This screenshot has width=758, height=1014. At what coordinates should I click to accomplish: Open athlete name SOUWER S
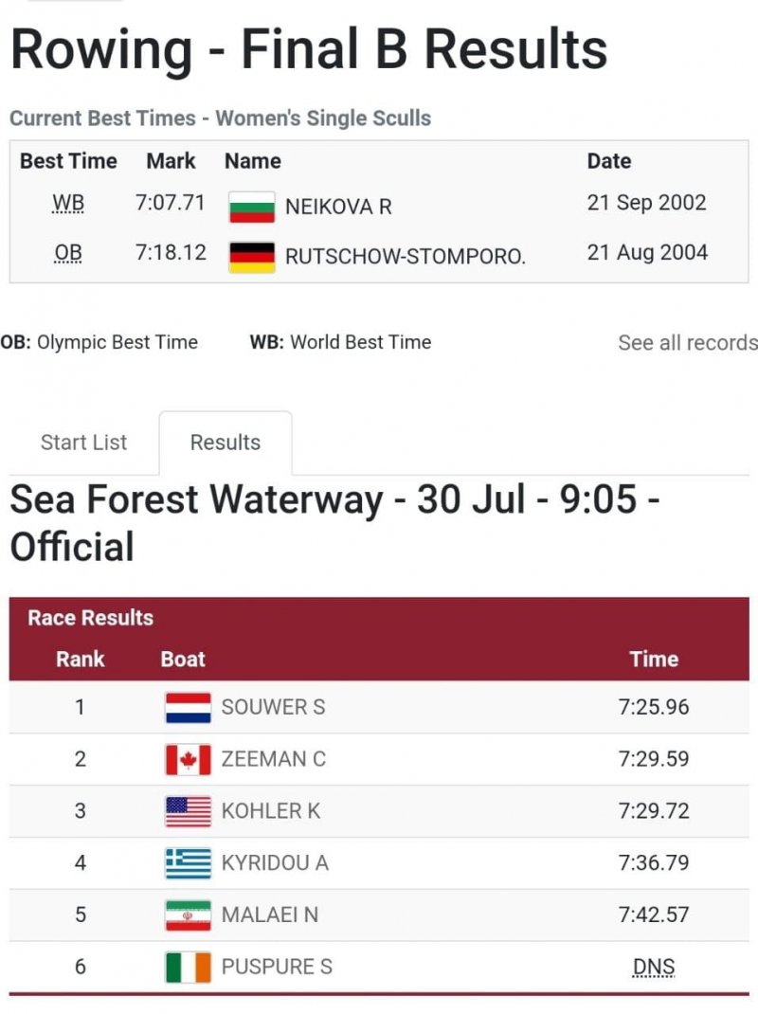coord(273,708)
